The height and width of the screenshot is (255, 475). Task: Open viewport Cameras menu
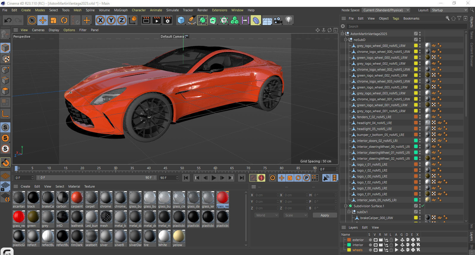(x=38, y=30)
